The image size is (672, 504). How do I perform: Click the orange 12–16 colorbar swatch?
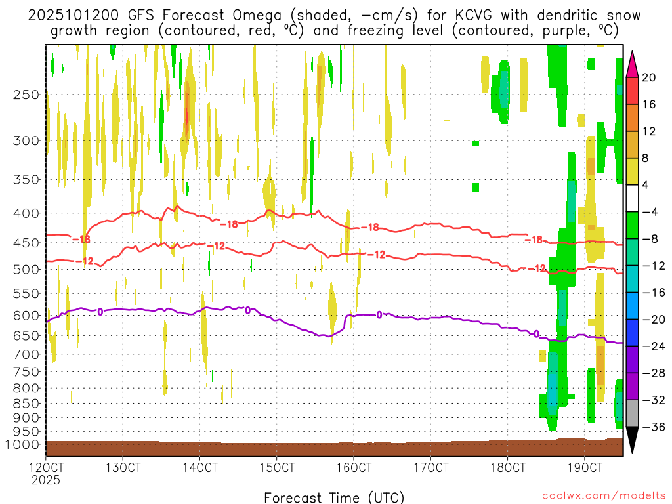pos(632,118)
